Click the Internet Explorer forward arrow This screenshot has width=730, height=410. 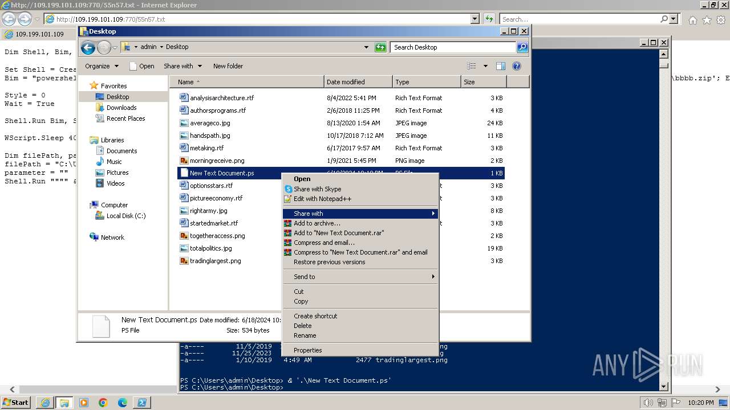[x=25, y=19]
